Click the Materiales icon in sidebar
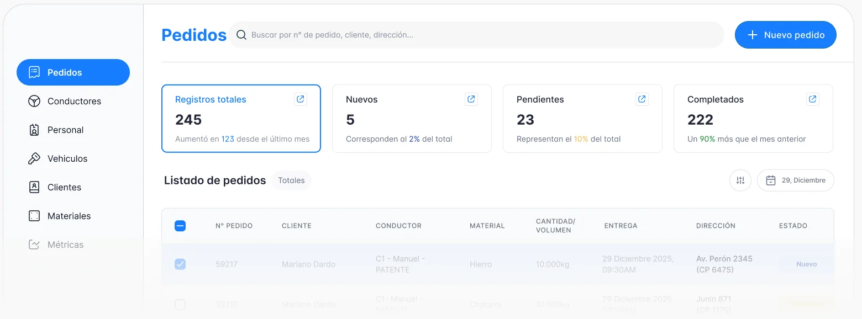This screenshot has width=862, height=319. tap(34, 216)
